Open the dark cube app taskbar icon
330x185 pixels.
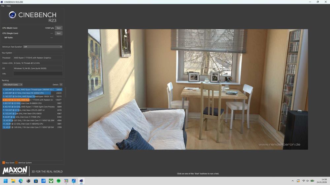28,181
